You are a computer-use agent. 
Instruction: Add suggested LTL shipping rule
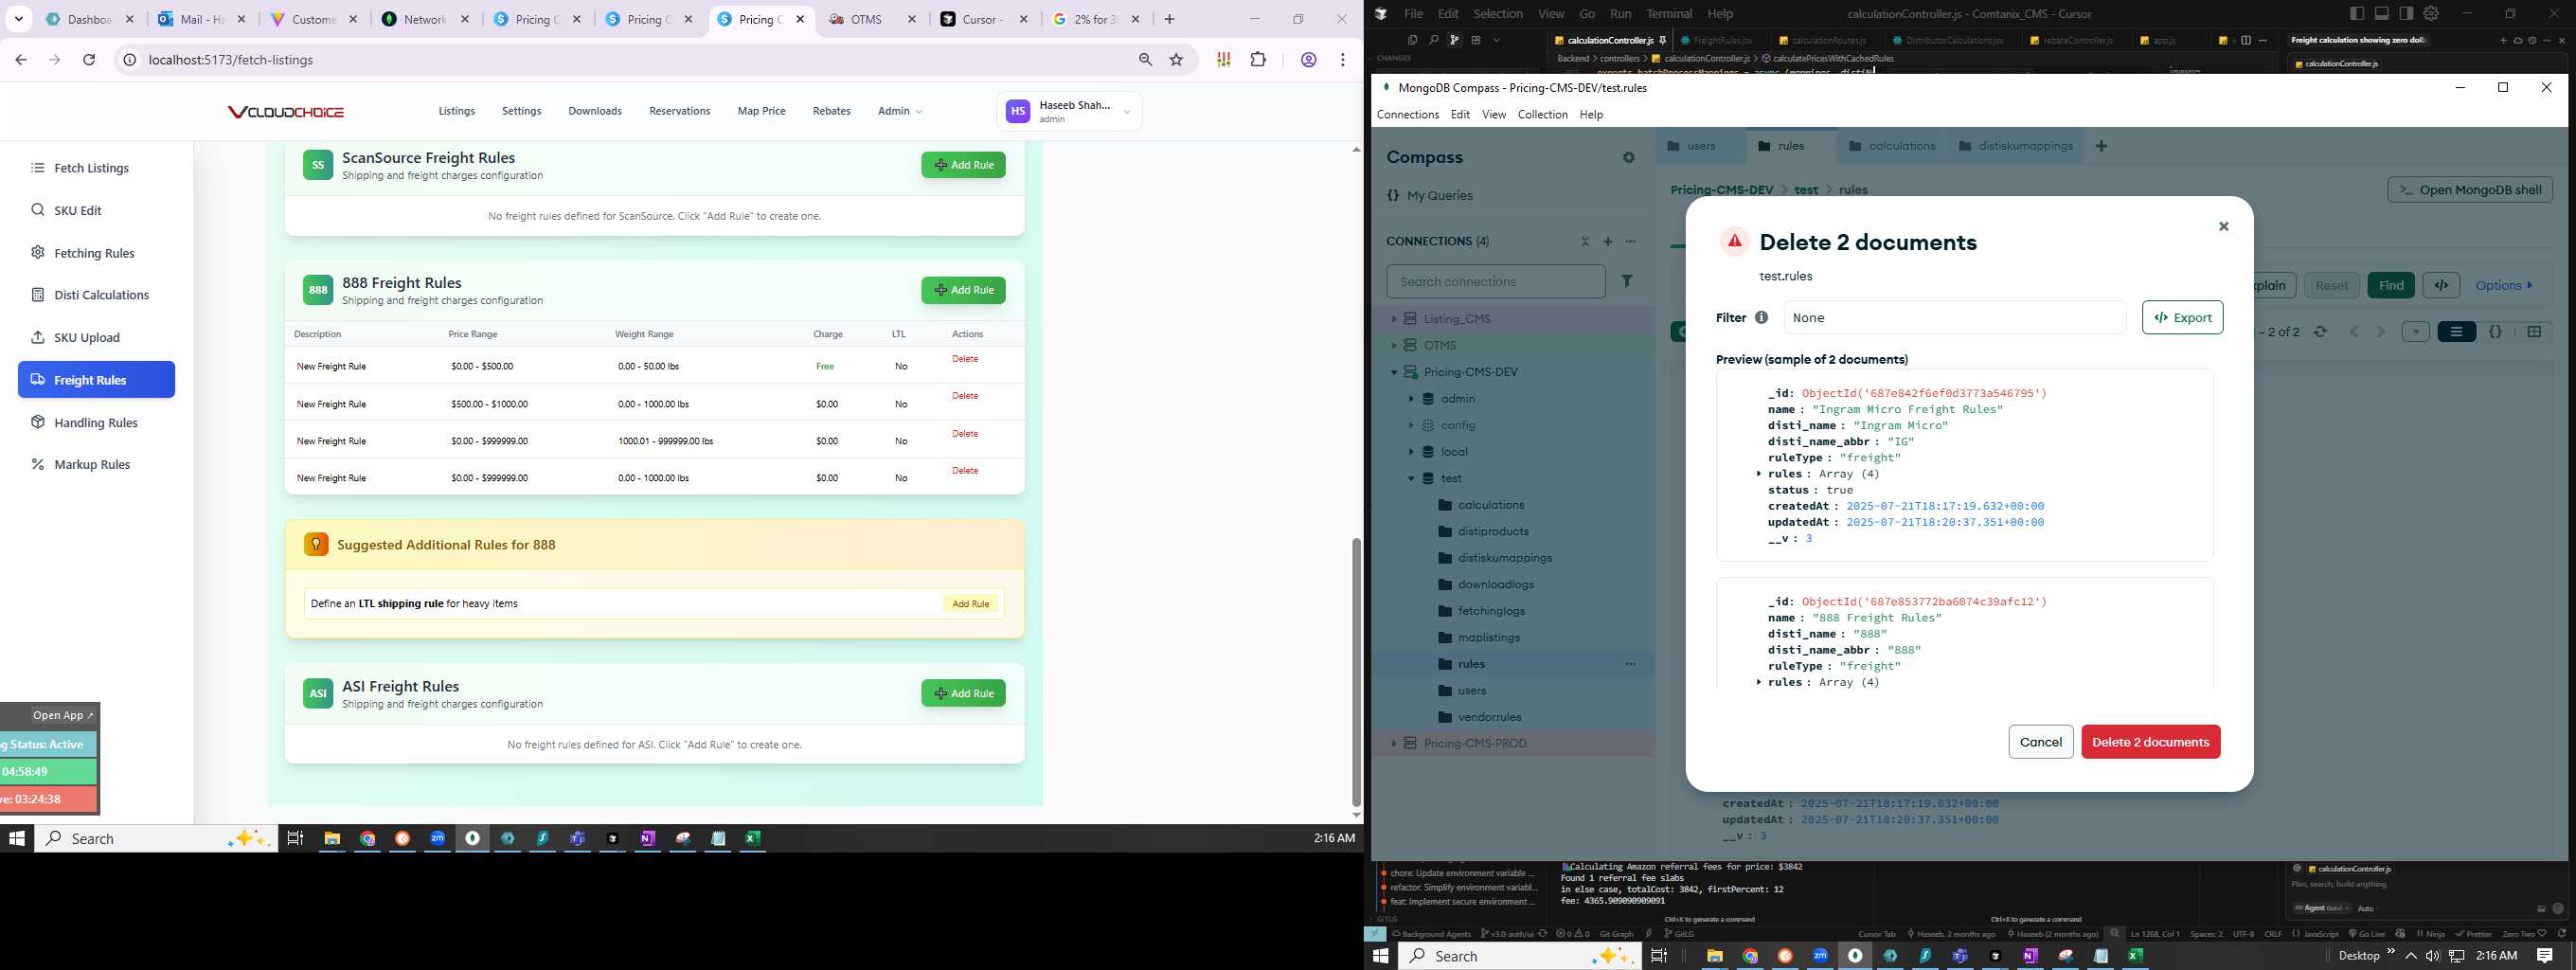pos(970,604)
